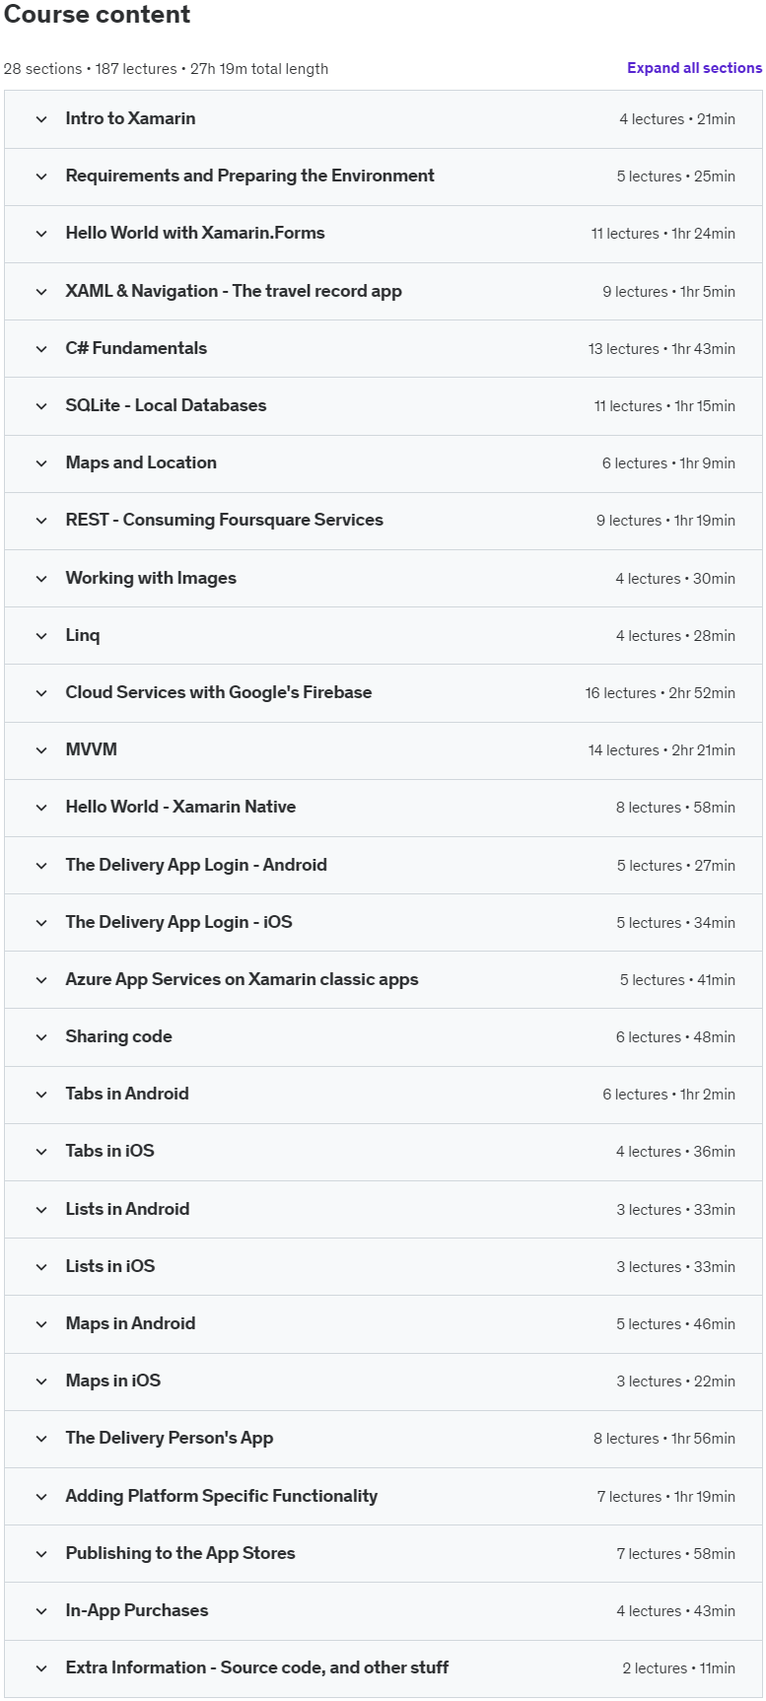Click the '8 lectures • 1hr 56min' text

point(664,1439)
